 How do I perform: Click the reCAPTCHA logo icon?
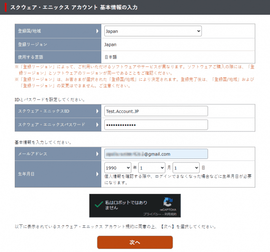coord(168,202)
